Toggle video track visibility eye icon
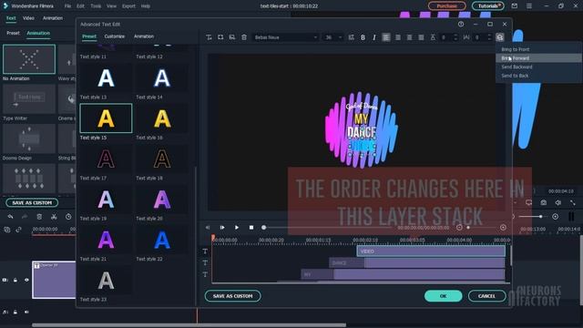This screenshot has width=583, height=328. [26, 280]
